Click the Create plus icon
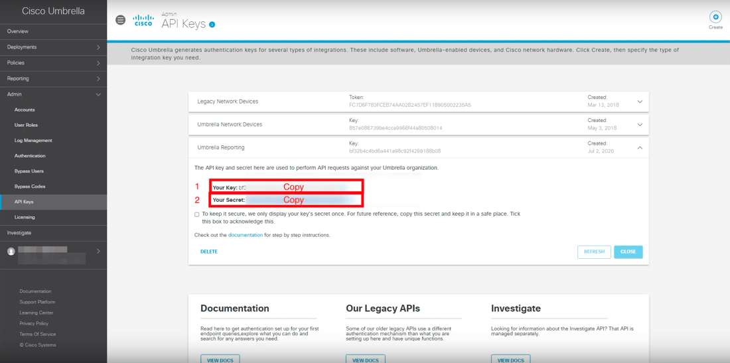This screenshot has height=363, width=730. 715,17
